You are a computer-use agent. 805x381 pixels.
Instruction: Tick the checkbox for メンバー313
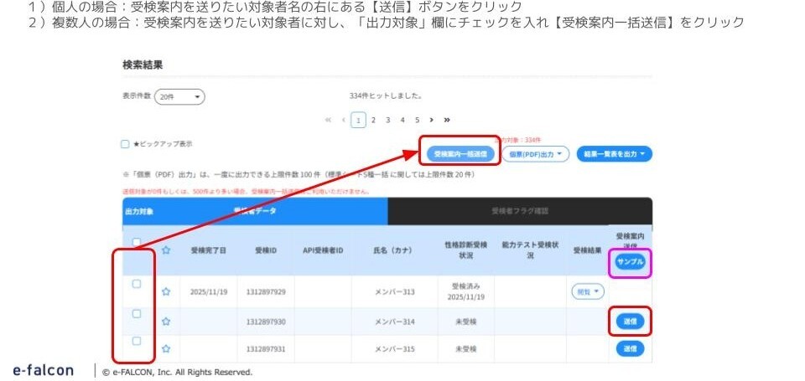tap(136, 285)
